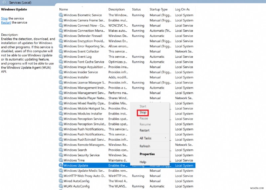
Task: Select the Windows Modules Installer gear icon
Action: (61, 113)
